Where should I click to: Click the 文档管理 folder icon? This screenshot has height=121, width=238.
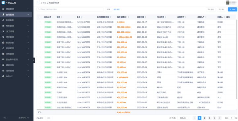tap(3, 54)
